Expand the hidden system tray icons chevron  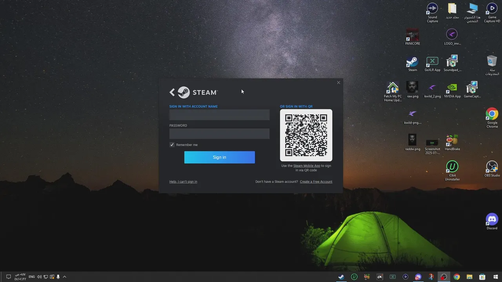point(64,277)
